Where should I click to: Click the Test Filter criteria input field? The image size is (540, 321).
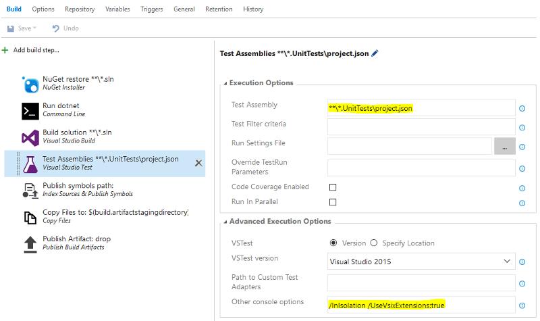(x=421, y=127)
